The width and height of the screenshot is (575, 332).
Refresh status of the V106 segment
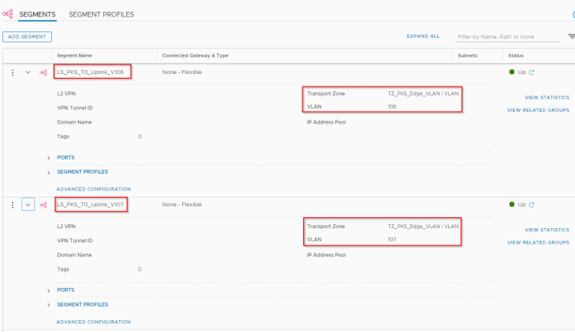[532, 72]
